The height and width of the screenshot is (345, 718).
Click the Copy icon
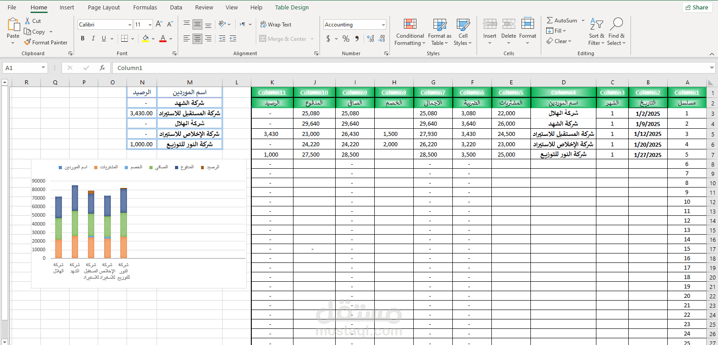pyautogui.click(x=27, y=31)
